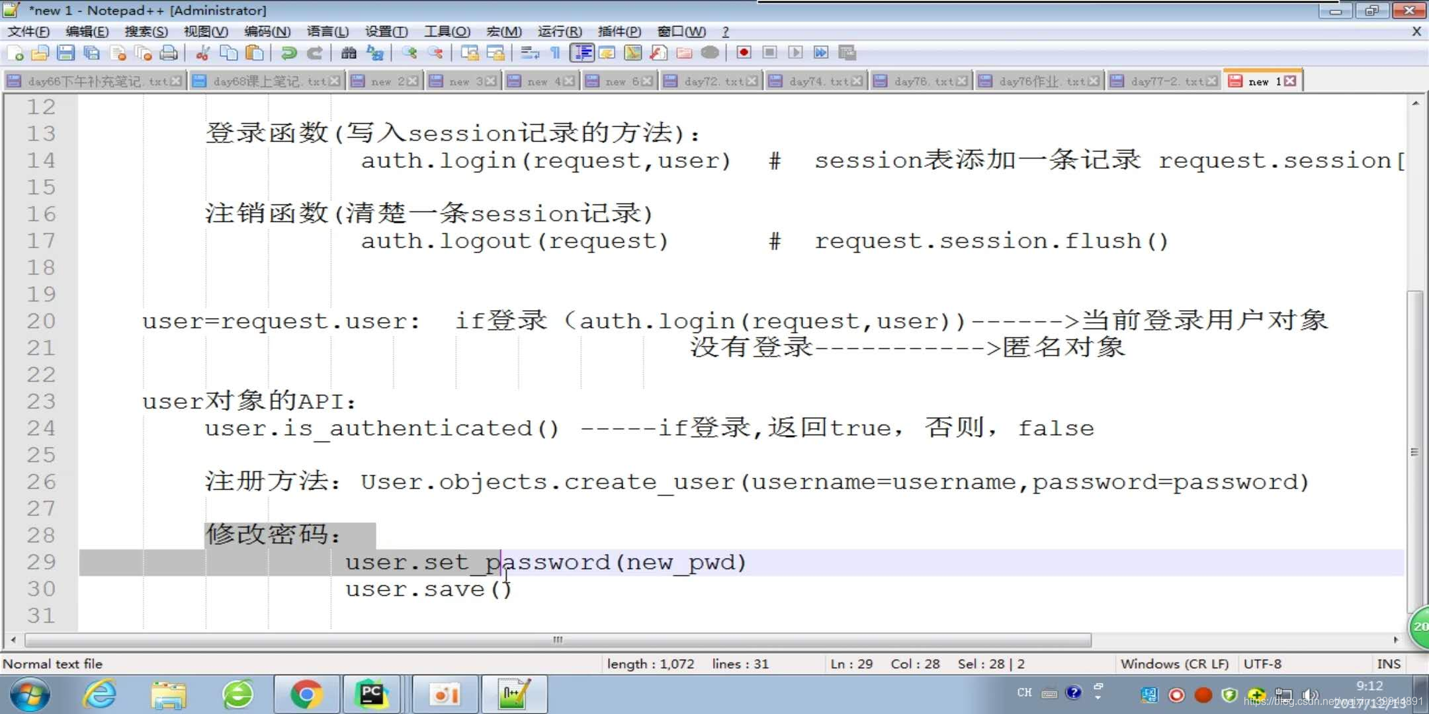The height and width of the screenshot is (714, 1429).
Task: Open Internet Explorer from the taskbar
Action: [x=100, y=695]
